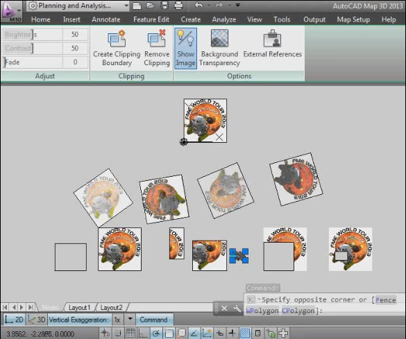Click the Remove Clipping icon
Screen dimensions: 406x339
click(x=157, y=48)
